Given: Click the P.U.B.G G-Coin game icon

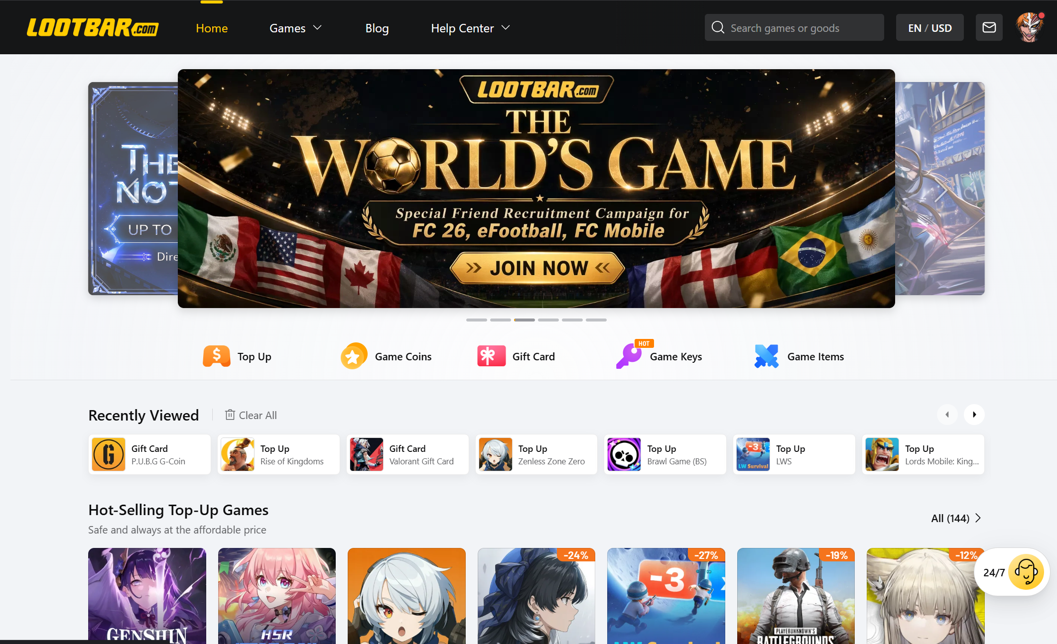Looking at the screenshot, I should [109, 454].
